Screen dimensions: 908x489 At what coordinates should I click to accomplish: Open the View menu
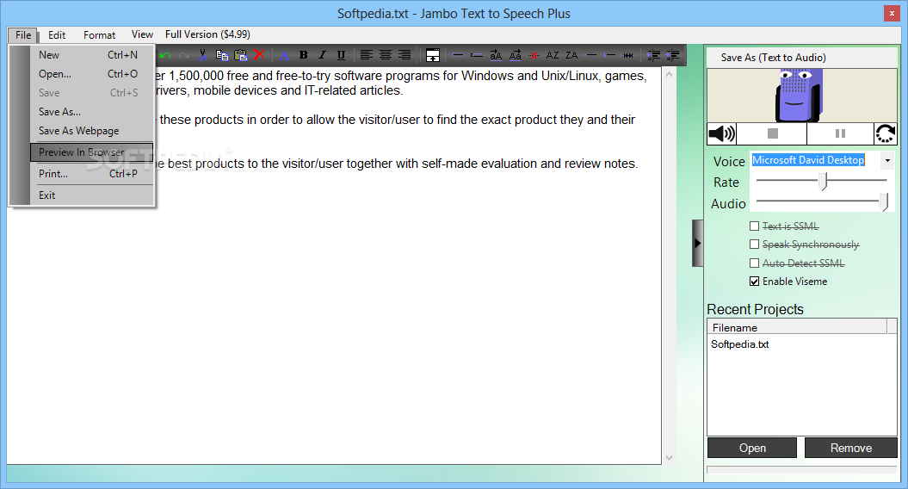point(142,34)
